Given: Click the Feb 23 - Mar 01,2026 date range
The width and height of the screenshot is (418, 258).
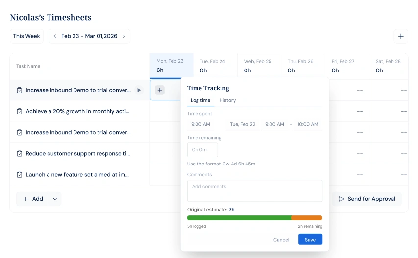Looking at the screenshot, I should click(x=89, y=36).
